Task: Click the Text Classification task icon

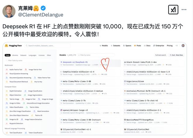Action: (7, 133)
